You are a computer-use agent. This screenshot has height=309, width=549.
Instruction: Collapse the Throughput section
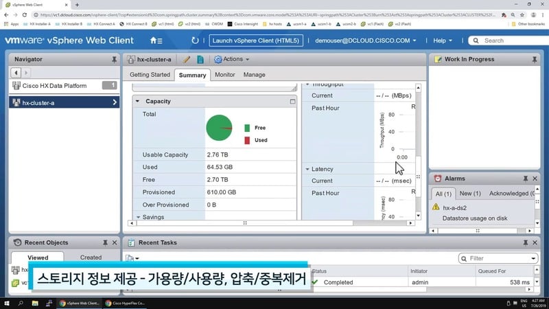tap(307, 84)
